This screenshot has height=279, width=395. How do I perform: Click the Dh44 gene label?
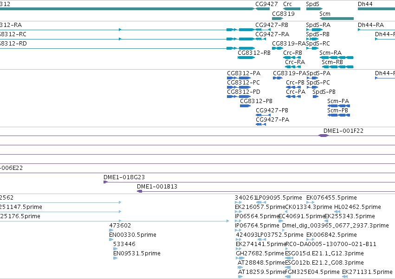(x=365, y=4)
